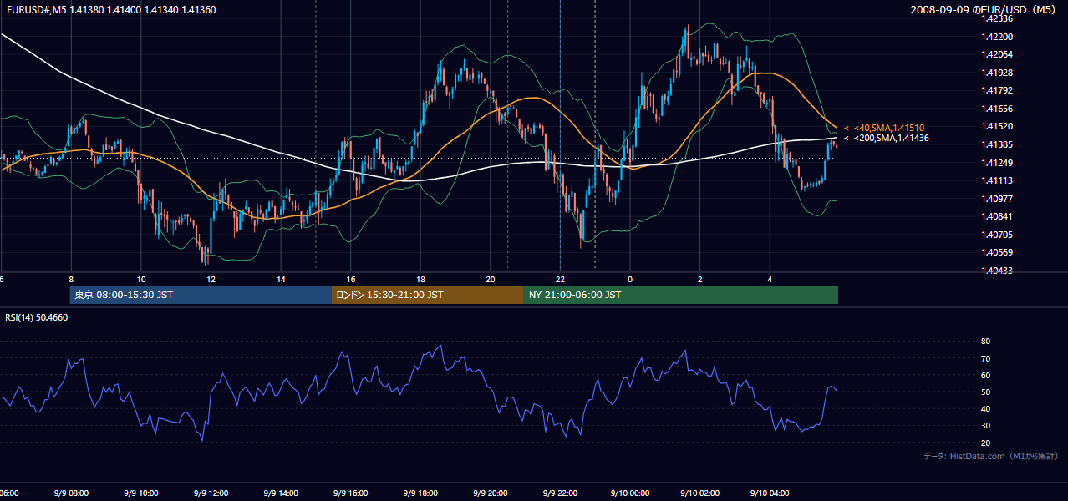Click price scale value 1.41249

click(998, 163)
